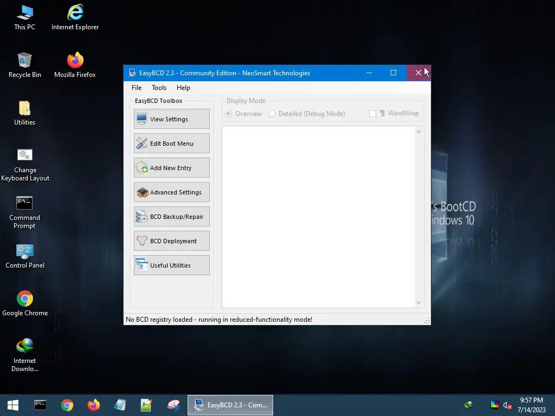This screenshot has height=416, width=555.
Task: Open BCD Deployment section
Action: click(x=172, y=241)
